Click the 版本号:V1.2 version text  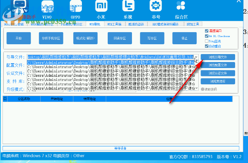[x=229, y=157]
